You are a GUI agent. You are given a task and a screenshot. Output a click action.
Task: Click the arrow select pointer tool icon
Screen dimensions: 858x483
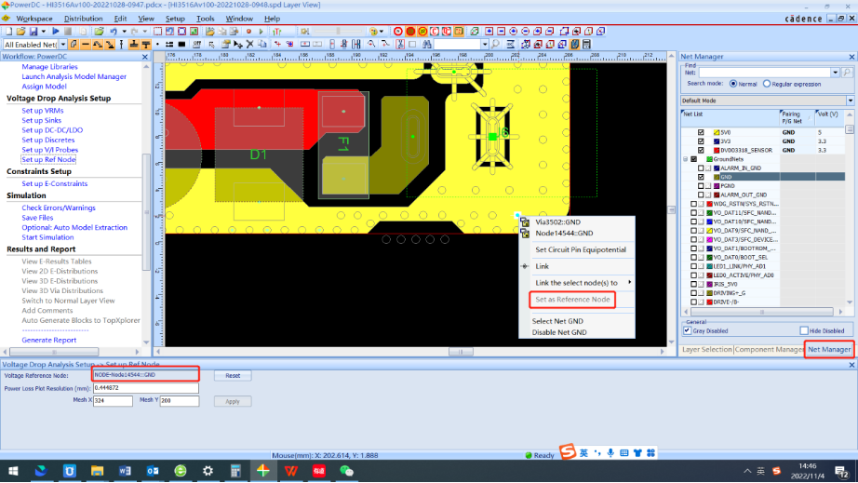pyautogui.click(x=211, y=45)
